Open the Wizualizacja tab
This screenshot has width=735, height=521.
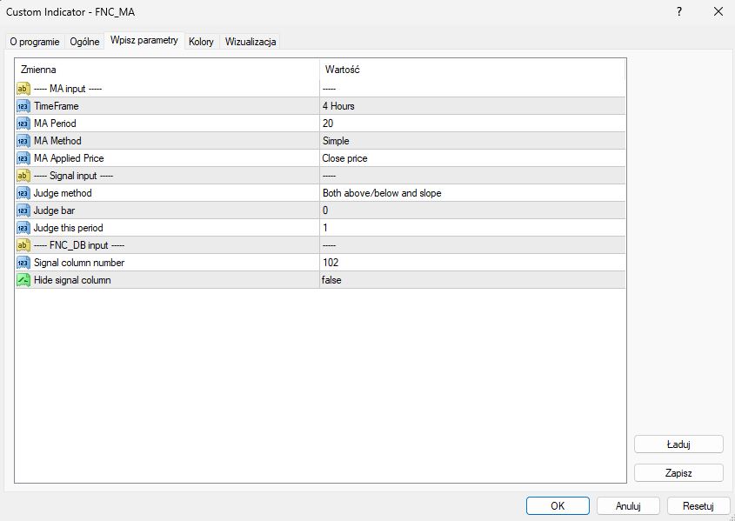coord(251,42)
